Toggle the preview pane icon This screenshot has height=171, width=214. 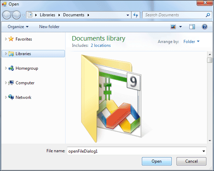[x=192, y=27]
